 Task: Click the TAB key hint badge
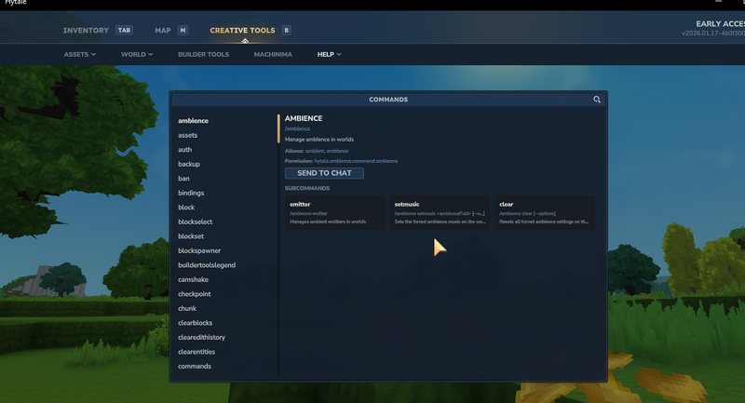[124, 31]
